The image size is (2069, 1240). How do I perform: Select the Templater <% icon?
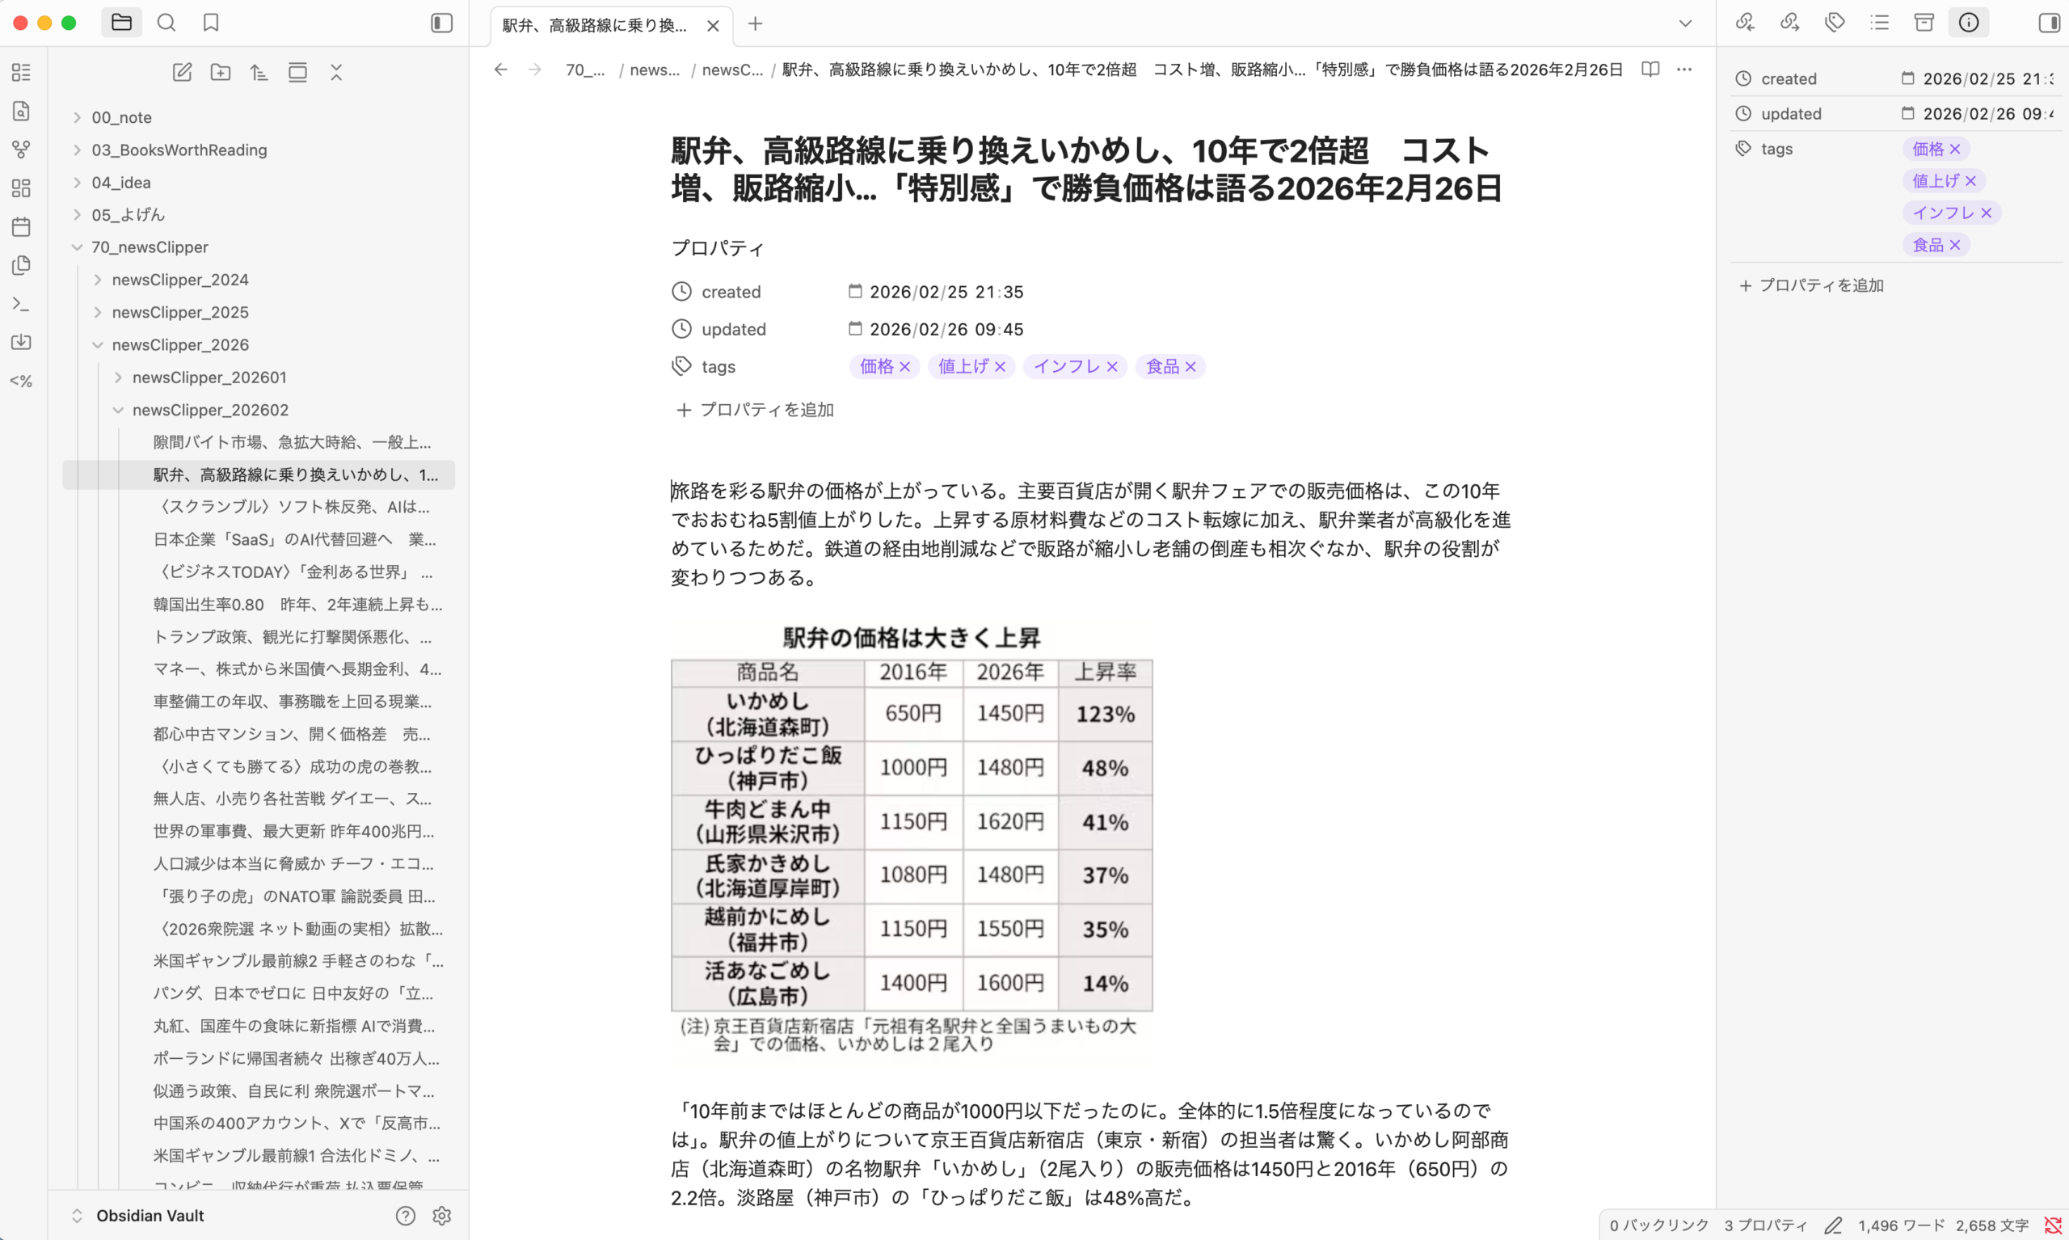[x=21, y=381]
